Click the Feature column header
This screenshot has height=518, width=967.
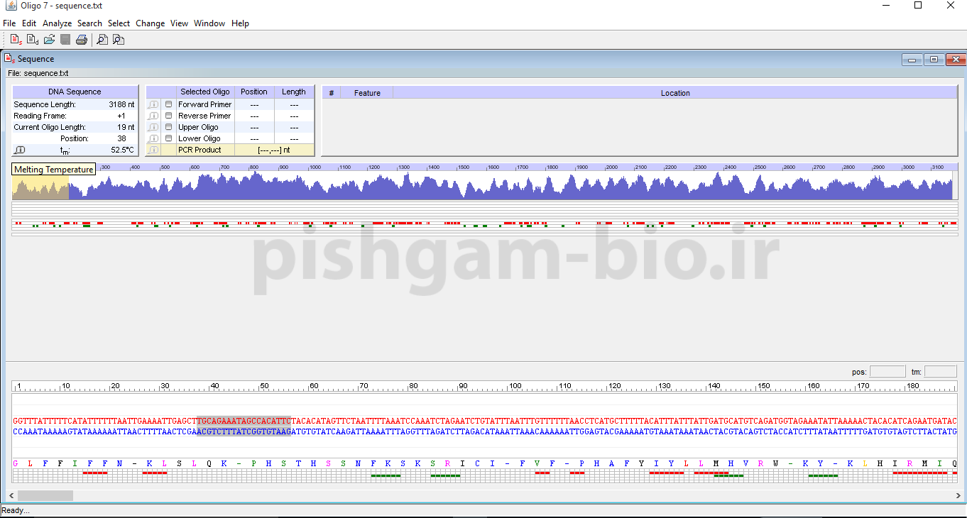(x=367, y=93)
